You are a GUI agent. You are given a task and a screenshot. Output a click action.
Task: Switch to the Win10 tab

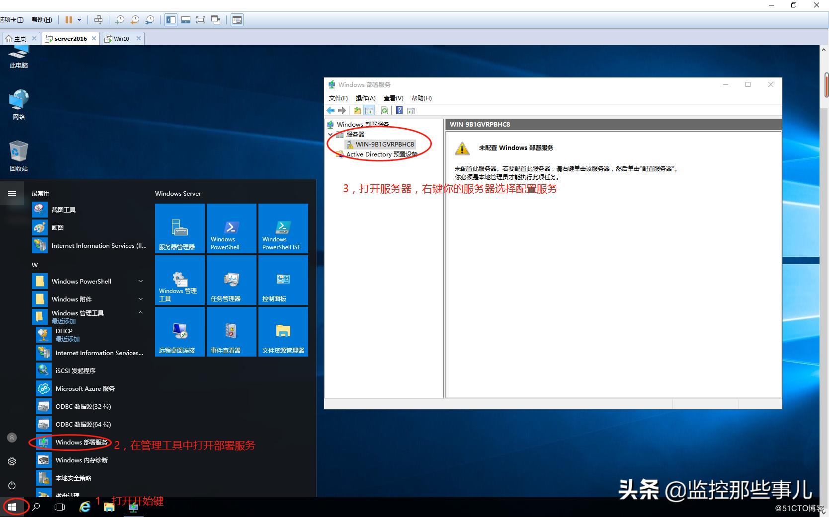(121, 38)
